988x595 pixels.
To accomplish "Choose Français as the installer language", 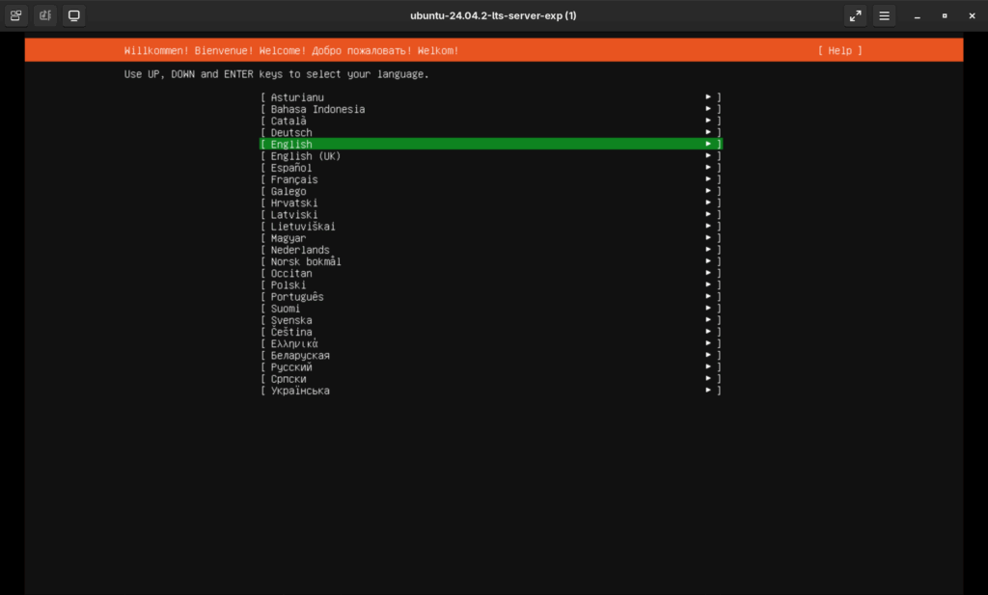I will pos(491,179).
